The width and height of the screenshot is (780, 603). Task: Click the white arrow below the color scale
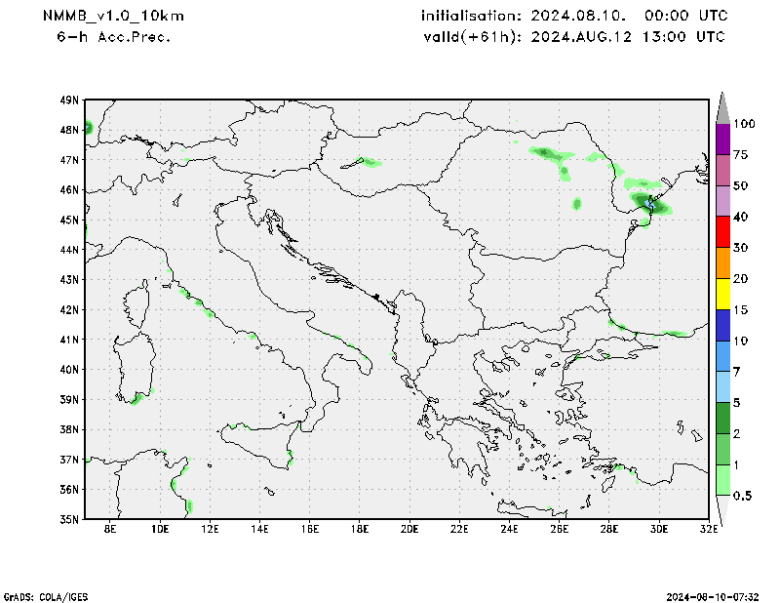722,509
